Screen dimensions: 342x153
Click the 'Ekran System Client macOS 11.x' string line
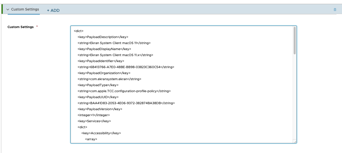[115, 55]
